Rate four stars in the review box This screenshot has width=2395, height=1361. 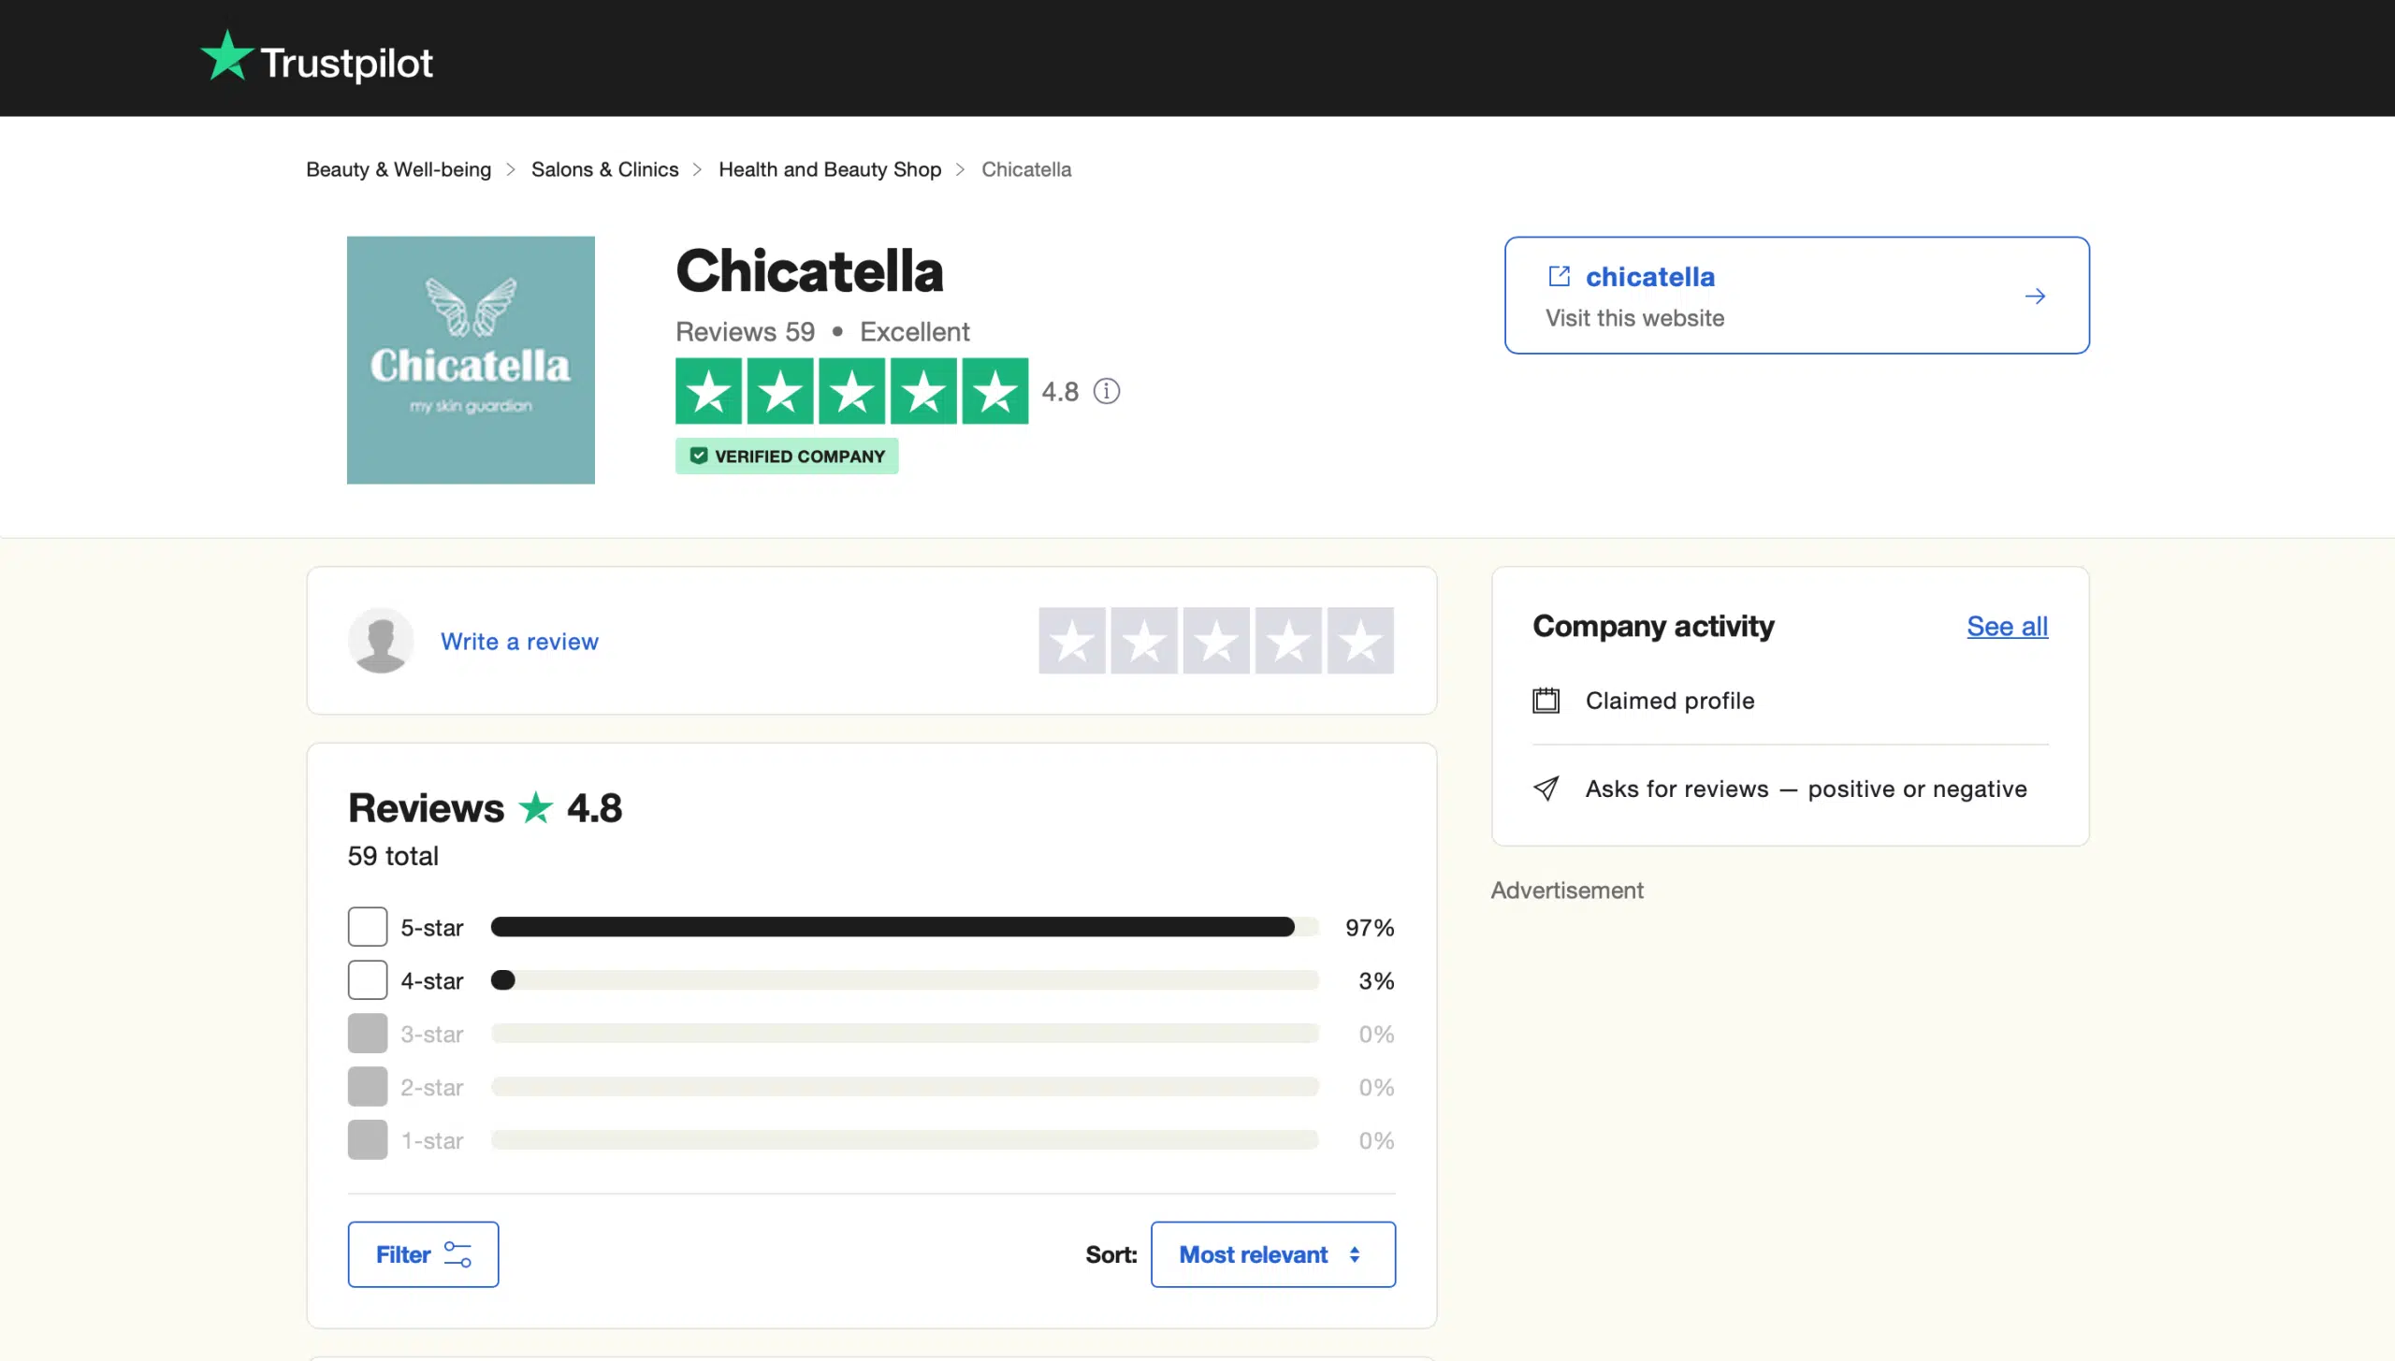[1288, 641]
